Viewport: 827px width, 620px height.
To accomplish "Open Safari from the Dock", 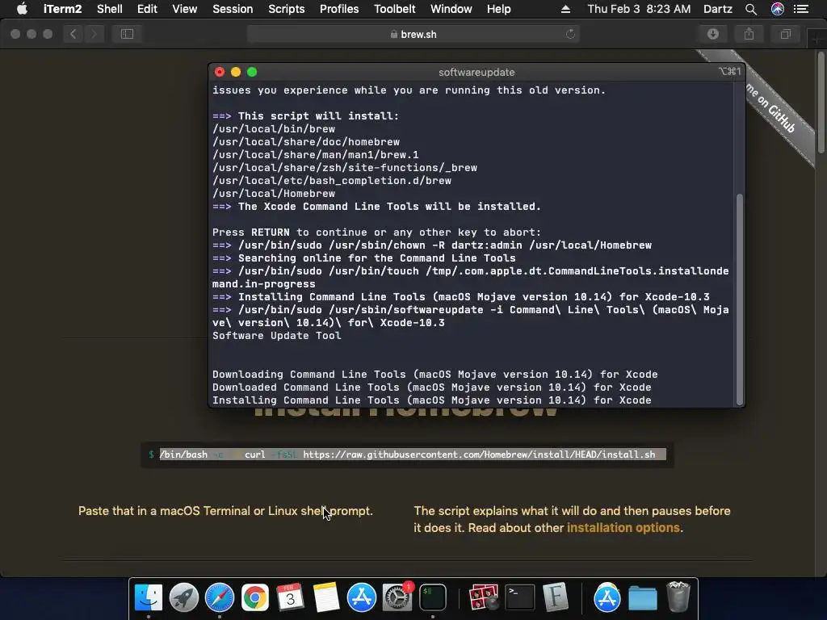I will (x=220, y=597).
